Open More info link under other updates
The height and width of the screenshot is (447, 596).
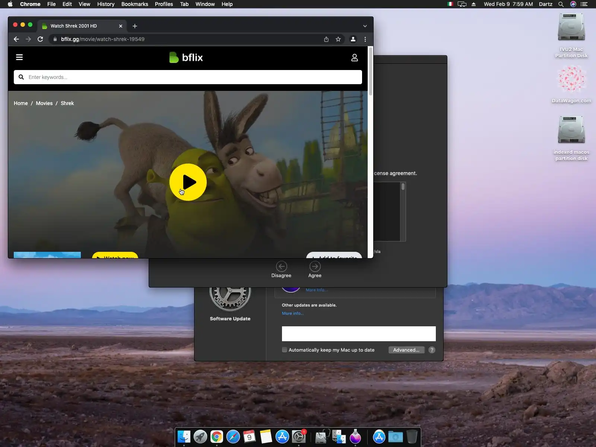pos(293,313)
